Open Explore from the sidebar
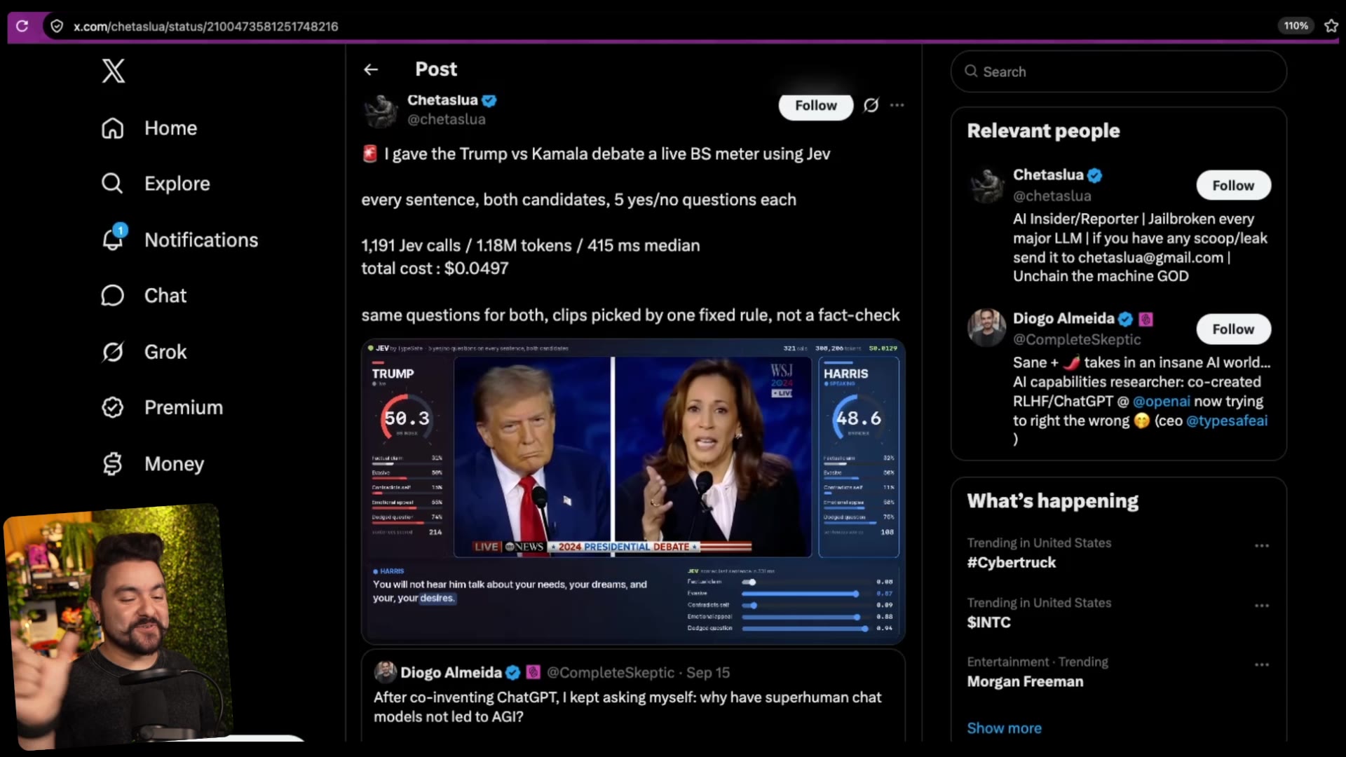The width and height of the screenshot is (1346, 757). pos(156,184)
